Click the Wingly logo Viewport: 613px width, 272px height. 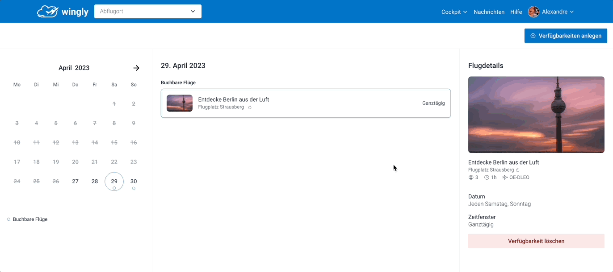point(63,12)
